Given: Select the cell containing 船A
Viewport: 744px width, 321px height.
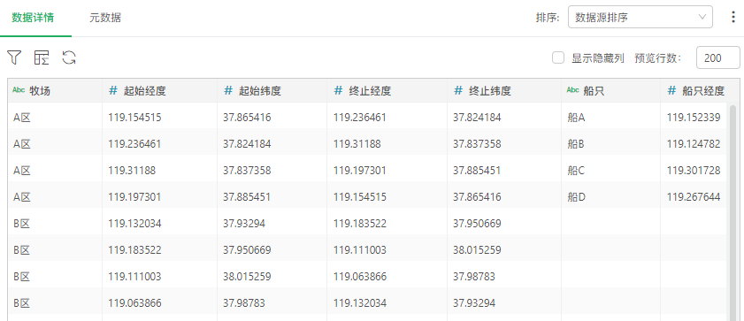Looking at the screenshot, I should click(610, 117).
